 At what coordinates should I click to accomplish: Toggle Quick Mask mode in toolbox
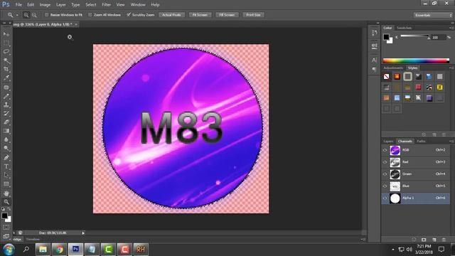tap(6, 228)
